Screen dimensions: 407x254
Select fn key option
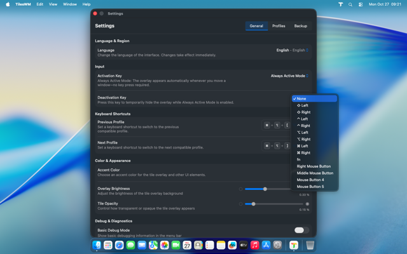coord(314,159)
